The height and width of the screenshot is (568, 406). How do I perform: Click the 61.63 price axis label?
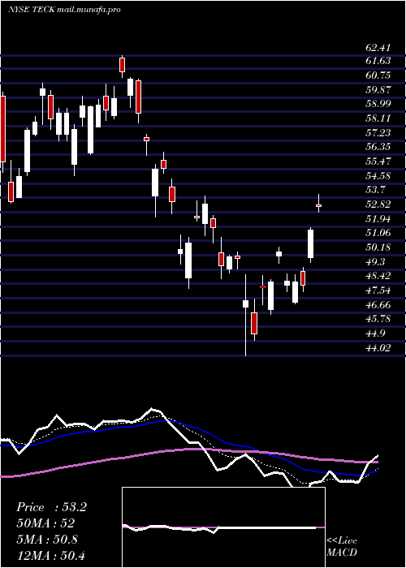click(378, 61)
